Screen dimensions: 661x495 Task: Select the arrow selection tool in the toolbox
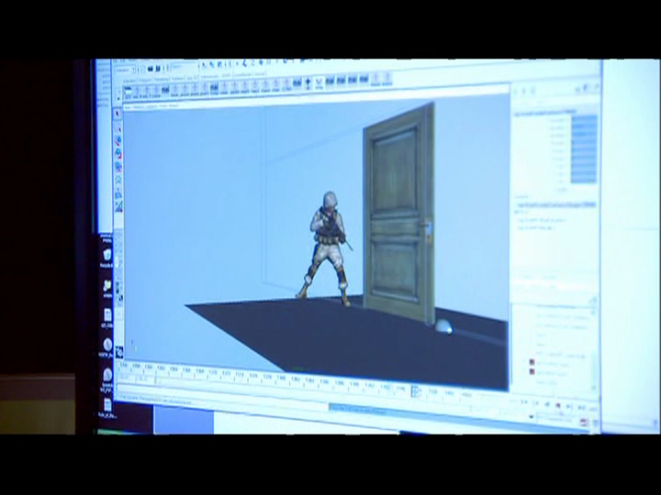point(118,114)
